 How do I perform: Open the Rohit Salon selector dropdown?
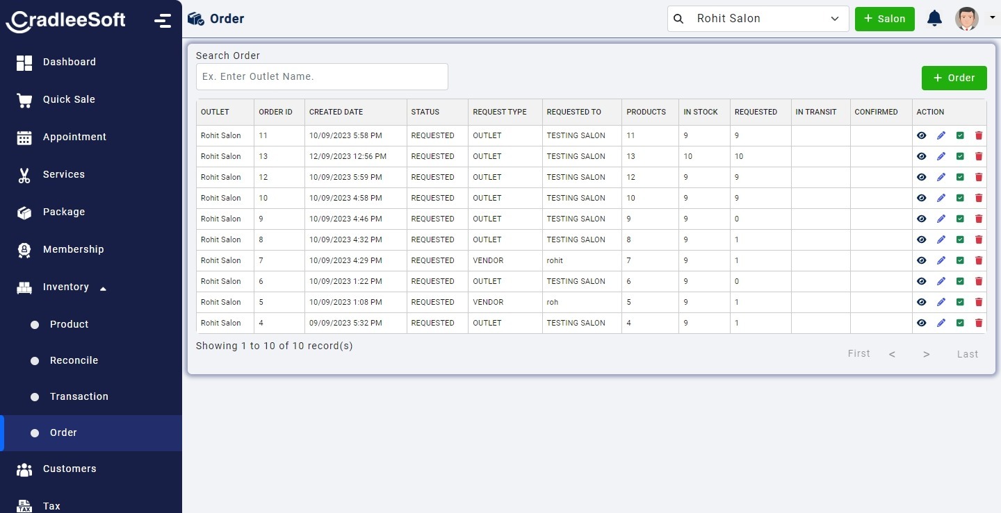(758, 19)
